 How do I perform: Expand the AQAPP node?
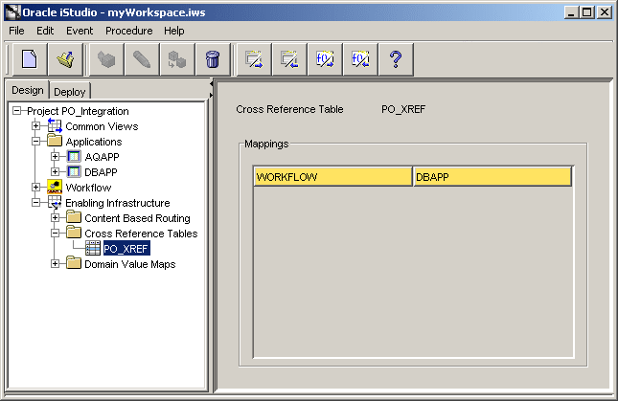click(x=56, y=157)
